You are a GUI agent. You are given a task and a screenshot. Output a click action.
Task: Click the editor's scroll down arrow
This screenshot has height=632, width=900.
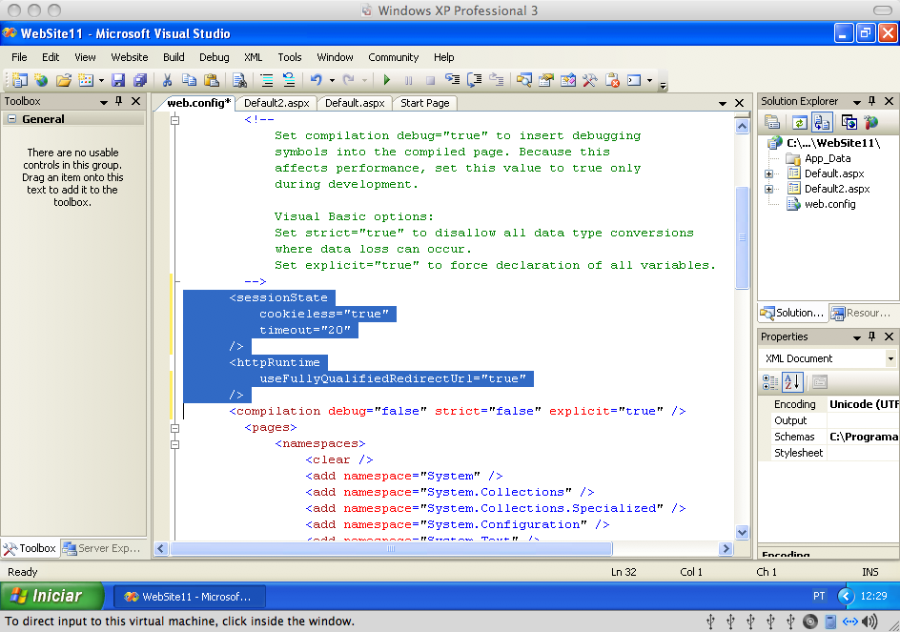pyautogui.click(x=742, y=532)
